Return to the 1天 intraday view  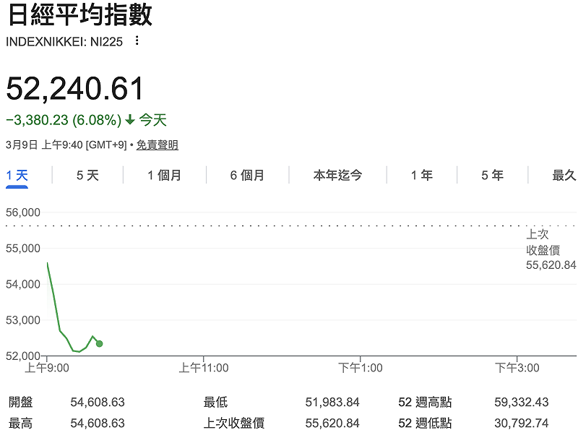pos(17,175)
